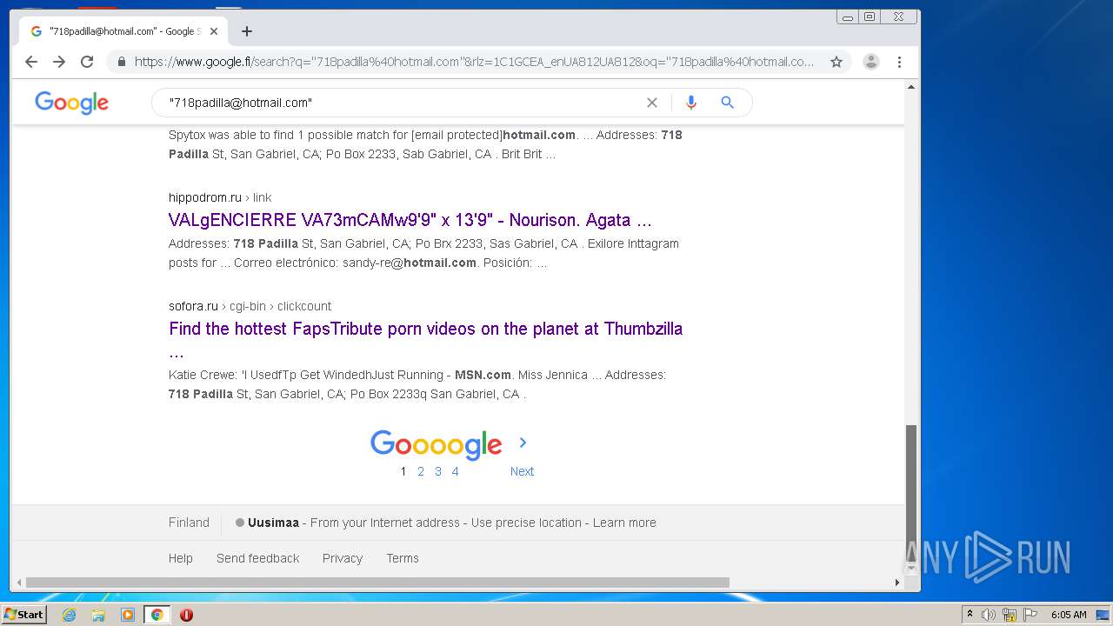Go to results page 3
1113x626 pixels.
coord(438,471)
